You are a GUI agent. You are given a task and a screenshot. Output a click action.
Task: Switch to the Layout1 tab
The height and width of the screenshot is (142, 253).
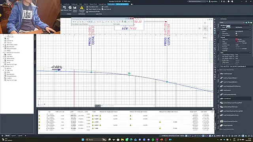point(13,136)
